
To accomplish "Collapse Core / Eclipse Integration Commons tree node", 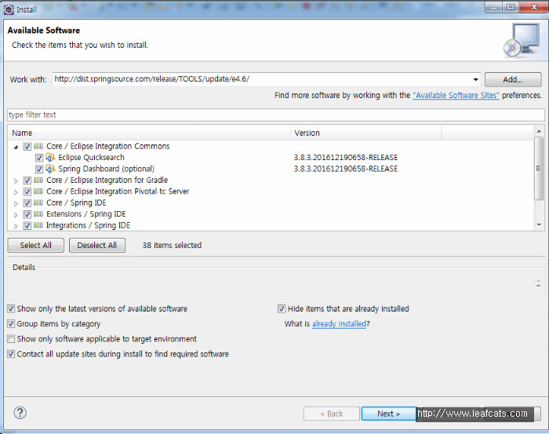I will (x=16, y=147).
